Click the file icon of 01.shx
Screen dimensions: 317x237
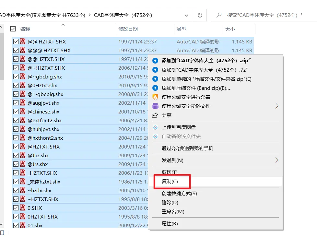23,225
